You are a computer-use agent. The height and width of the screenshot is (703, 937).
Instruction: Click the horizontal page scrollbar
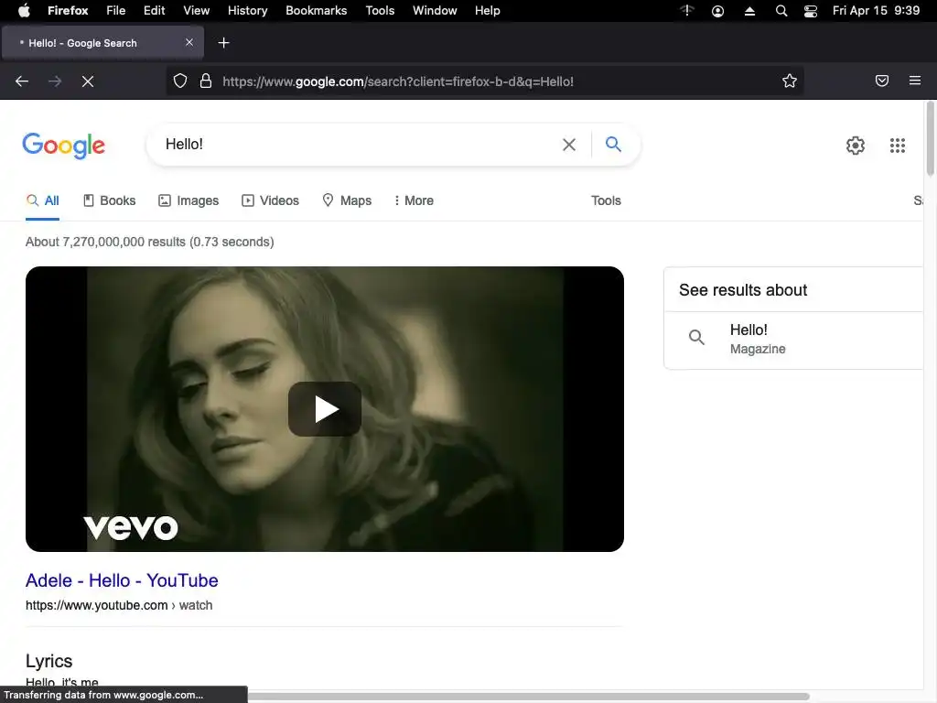[528, 697]
